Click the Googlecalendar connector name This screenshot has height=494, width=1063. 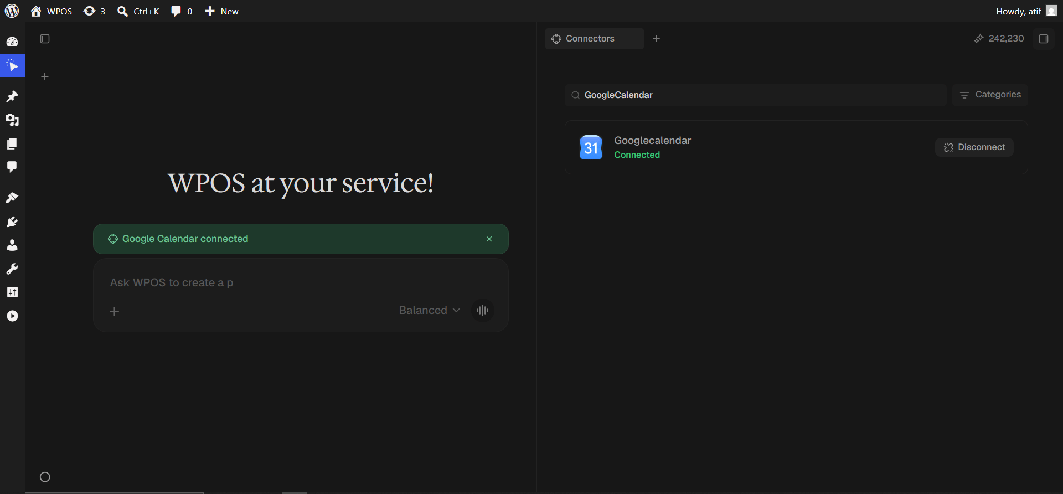[x=652, y=141]
